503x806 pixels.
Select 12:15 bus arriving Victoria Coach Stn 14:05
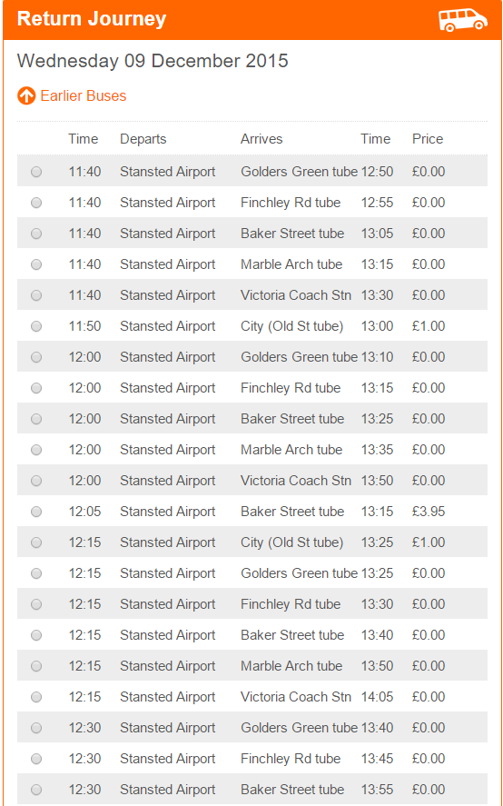36,697
